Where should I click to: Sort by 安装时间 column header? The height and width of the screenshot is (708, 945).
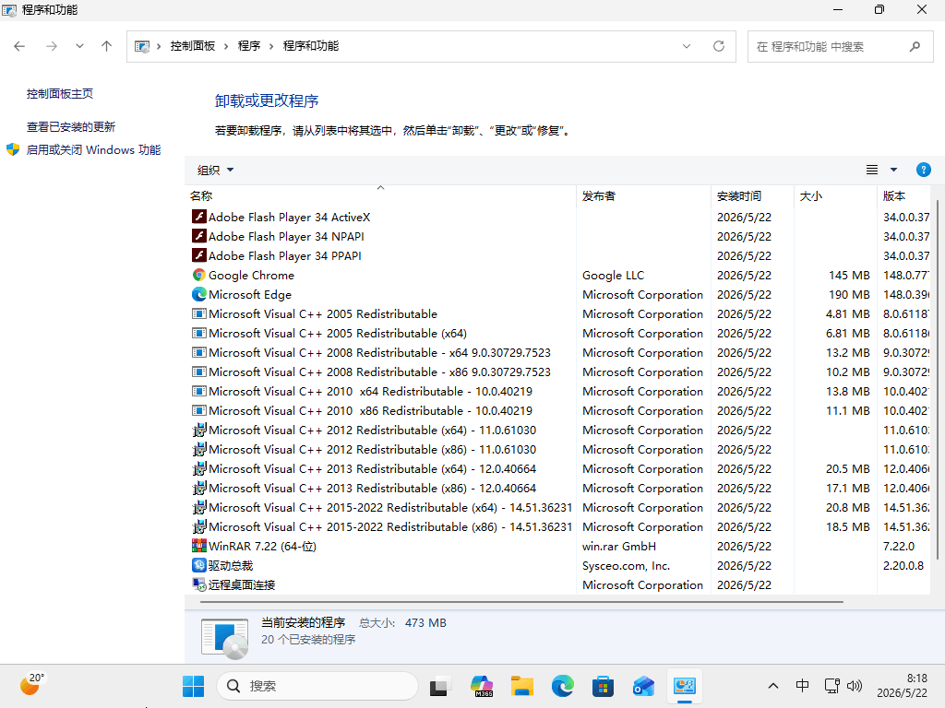tap(752, 195)
